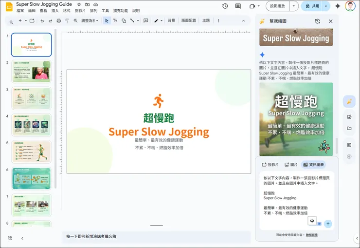Undo the last action
Screen dimensions: 360x248
tap(42, 20)
